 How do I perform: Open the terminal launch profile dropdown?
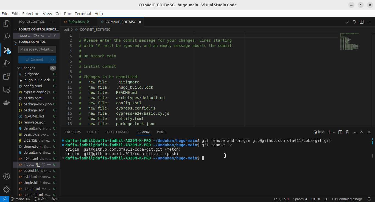click(x=334, y=132)
